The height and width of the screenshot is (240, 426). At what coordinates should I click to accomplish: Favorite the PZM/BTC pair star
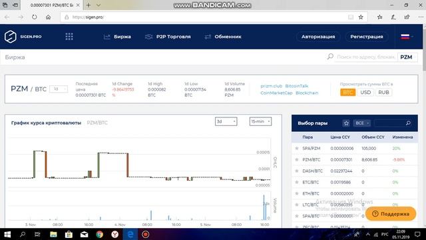[x=297, y=160]
